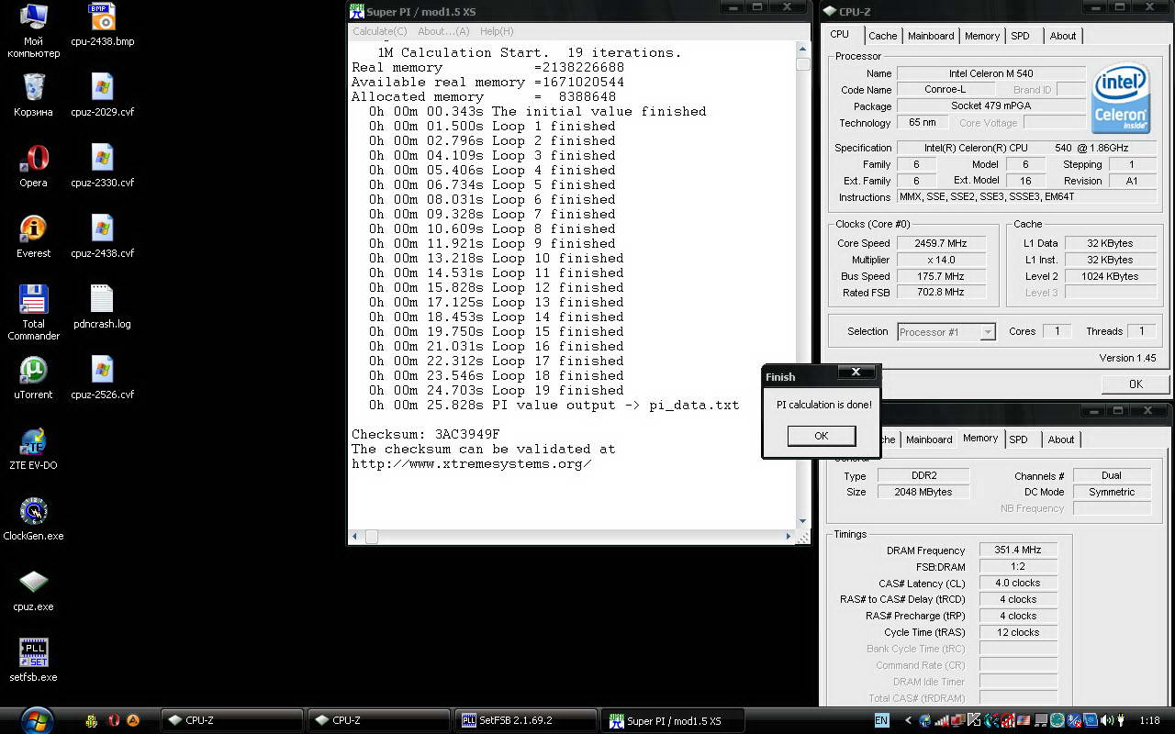The image size is (1175, 734).
Task: Click Core Speed value 2459.7 MHz
Action: [941, 243]
